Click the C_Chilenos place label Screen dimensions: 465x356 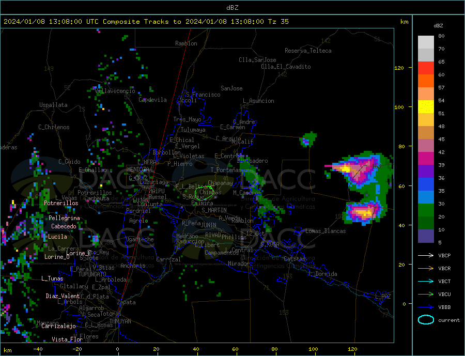click(54, 127)
